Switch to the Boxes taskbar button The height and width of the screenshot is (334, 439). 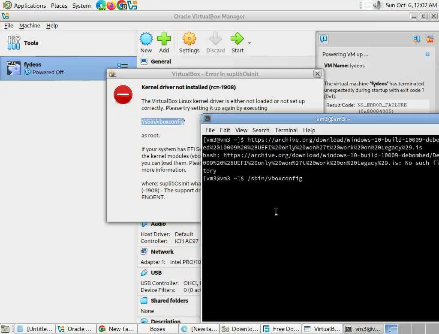[158, 329]
